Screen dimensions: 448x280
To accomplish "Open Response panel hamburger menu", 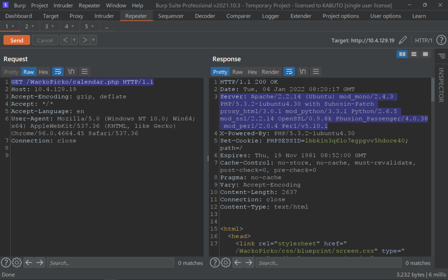I will (x=316, y=72).
